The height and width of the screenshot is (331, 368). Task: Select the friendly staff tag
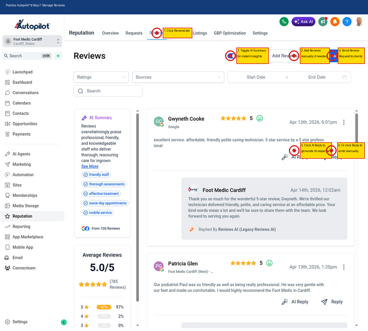pos(96,175)
